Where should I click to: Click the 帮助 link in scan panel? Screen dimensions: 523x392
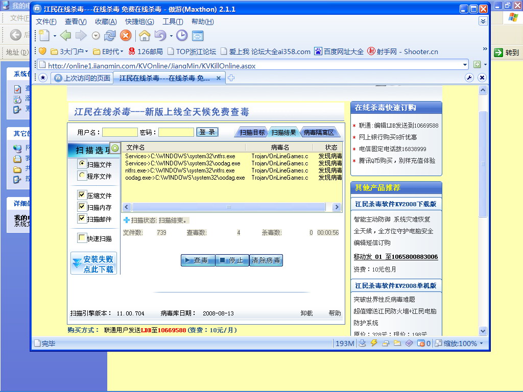point(335,313)
